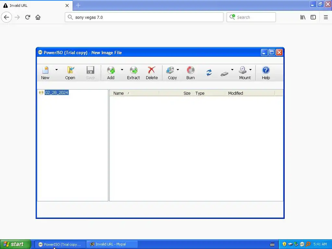Screen dimensions: 332x249
Task: Minimize the PowerISO window
Action: [x=264, y=52]
